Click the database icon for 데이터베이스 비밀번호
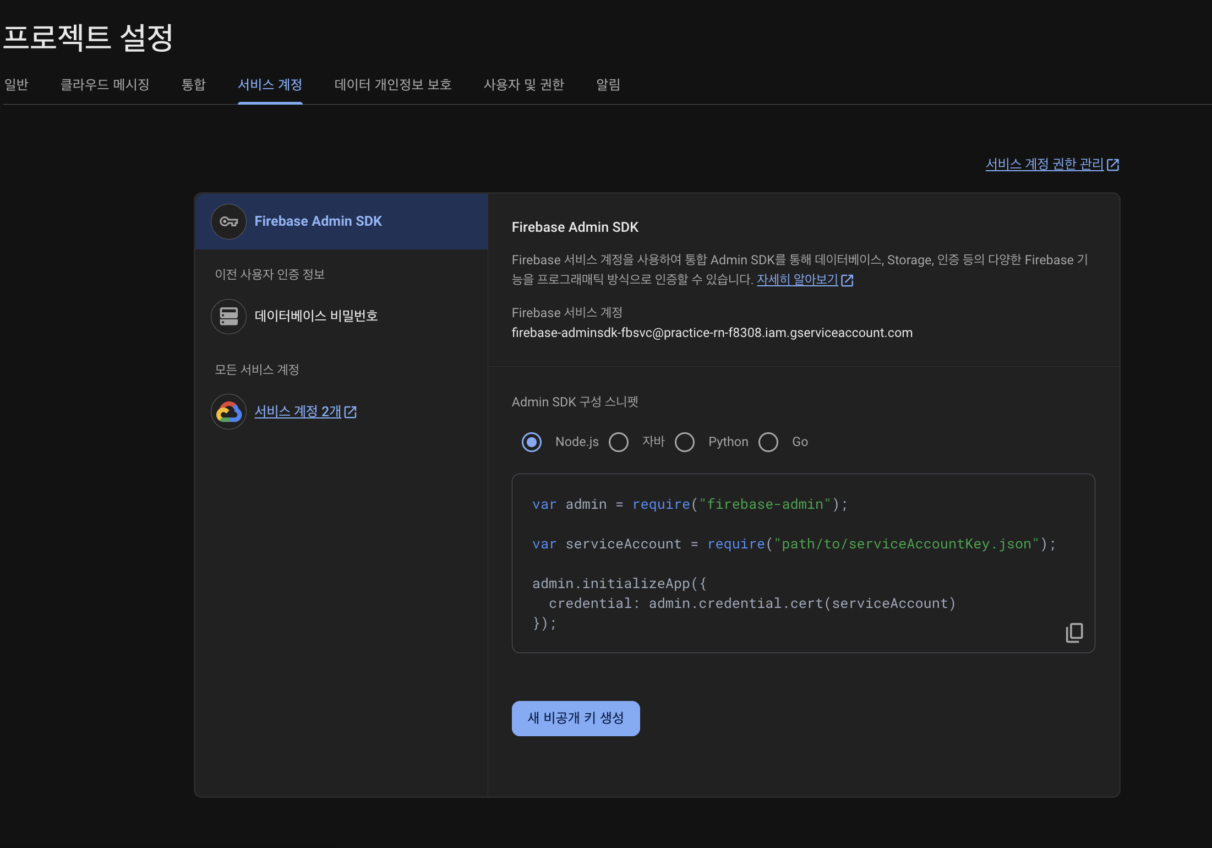Screen dimensions: 1212x848 coord(228,316)
